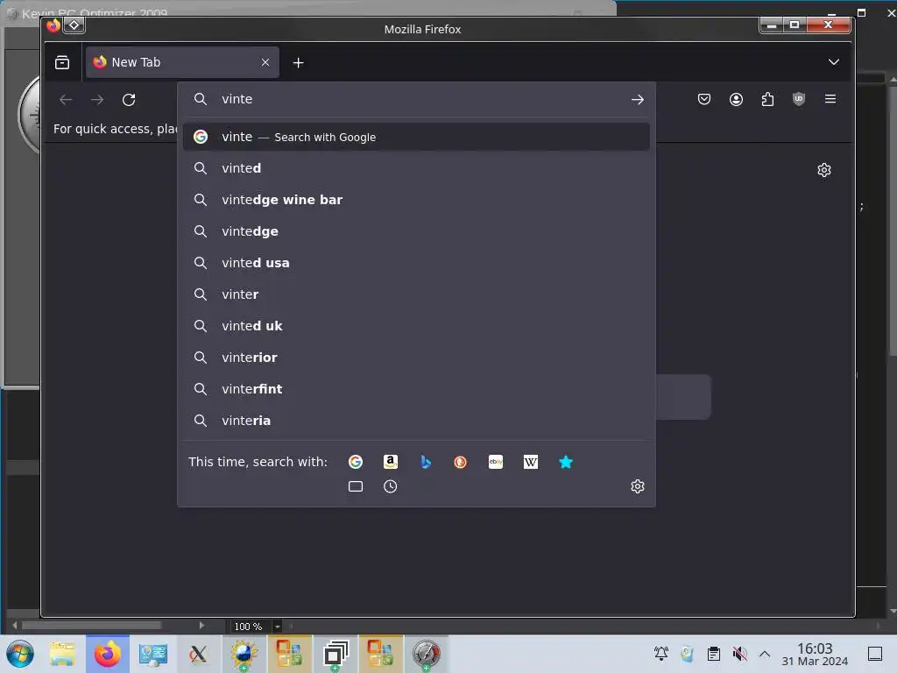This screenshot has height=673, width=897.
Task: Click the keep-above diamond icon in title bar
Action: pos(74,25)
